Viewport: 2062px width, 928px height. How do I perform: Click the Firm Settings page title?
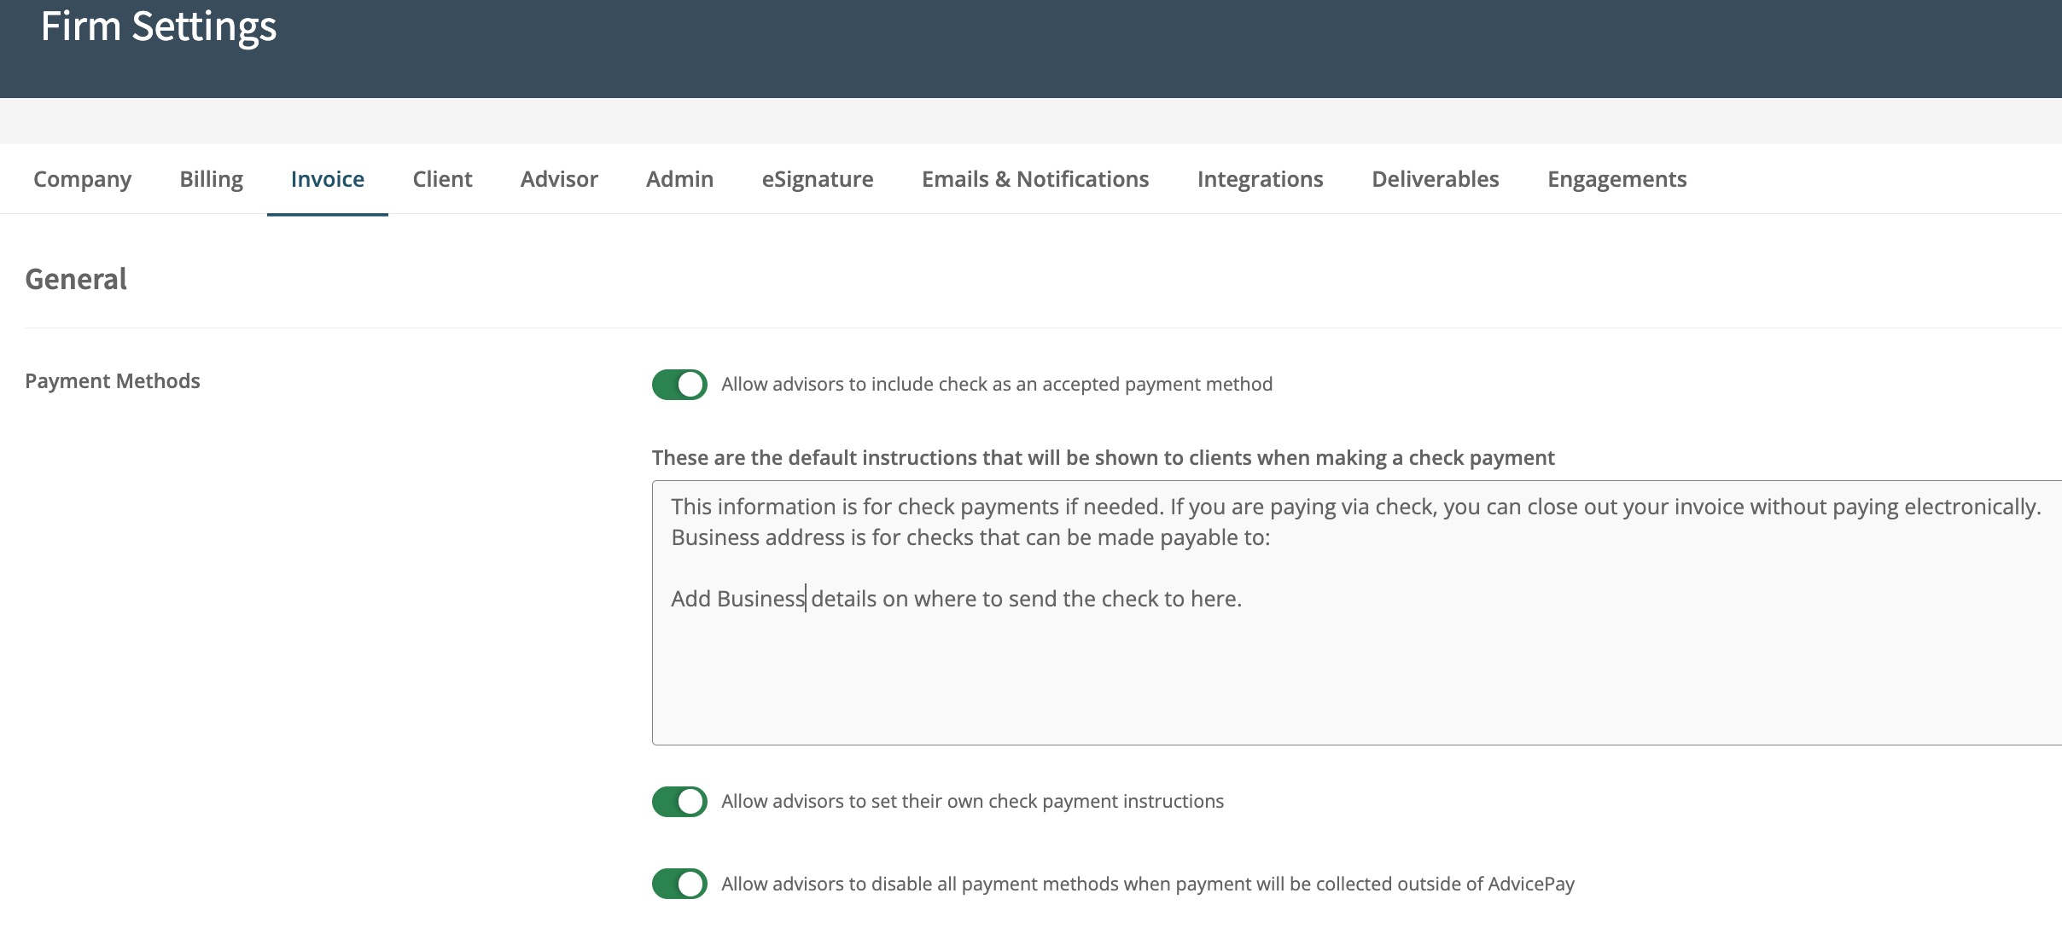coord(159,26)
